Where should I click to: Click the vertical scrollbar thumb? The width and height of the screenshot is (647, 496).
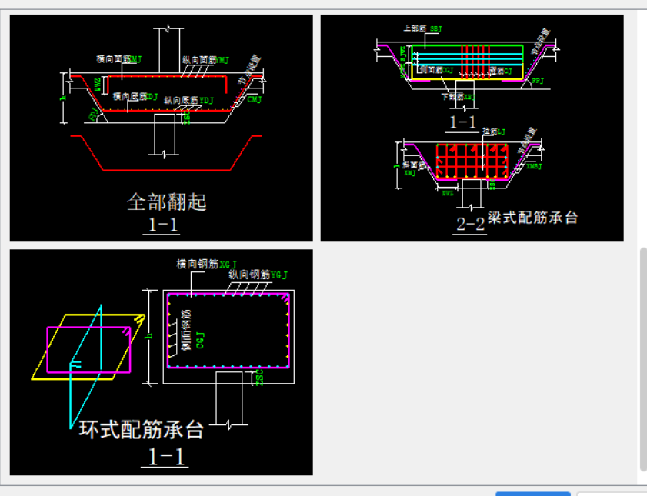[643, 358]
